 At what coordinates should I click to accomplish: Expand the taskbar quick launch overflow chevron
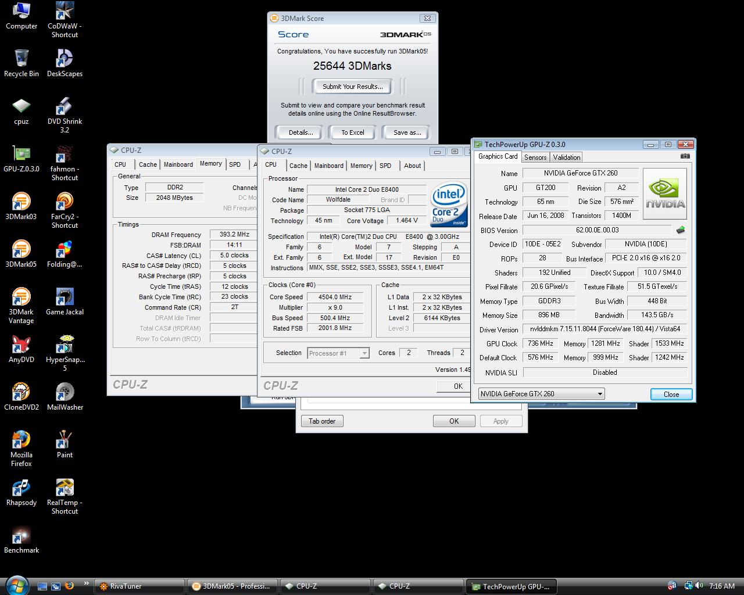pos(87,583)
